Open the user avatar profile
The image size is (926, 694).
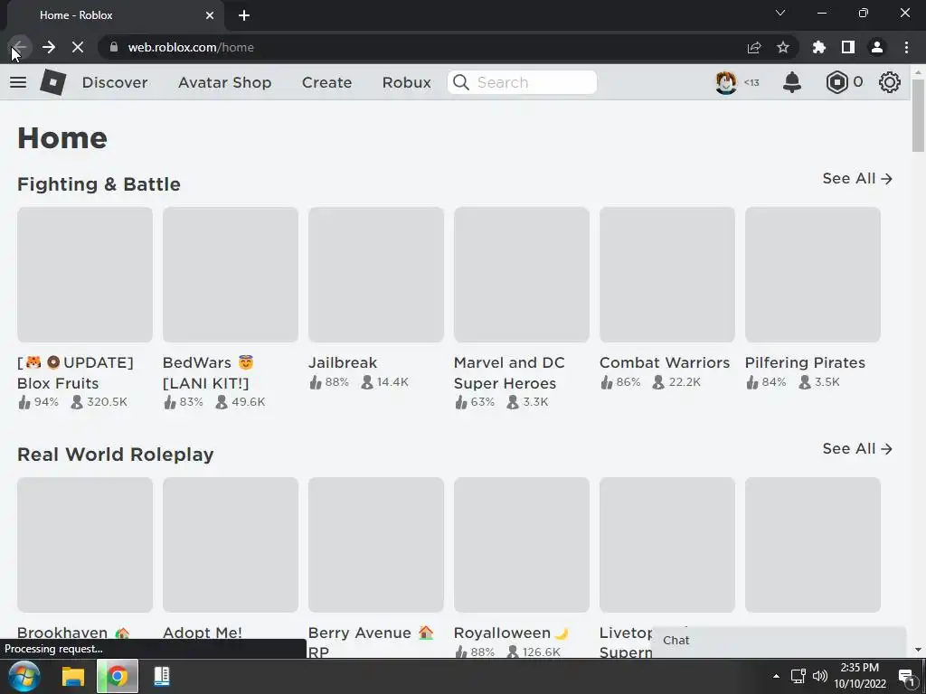click(x=726, y=82)
